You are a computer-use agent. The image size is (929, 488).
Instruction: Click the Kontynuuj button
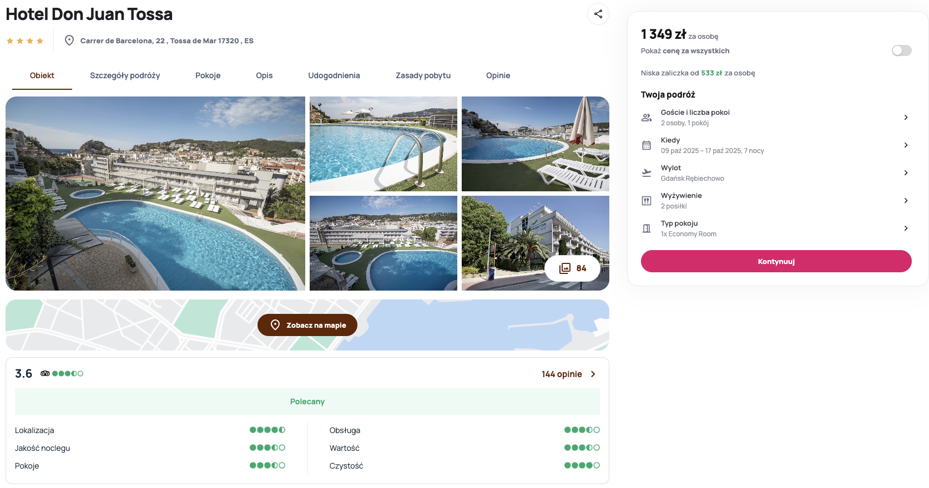click(776, 261)
